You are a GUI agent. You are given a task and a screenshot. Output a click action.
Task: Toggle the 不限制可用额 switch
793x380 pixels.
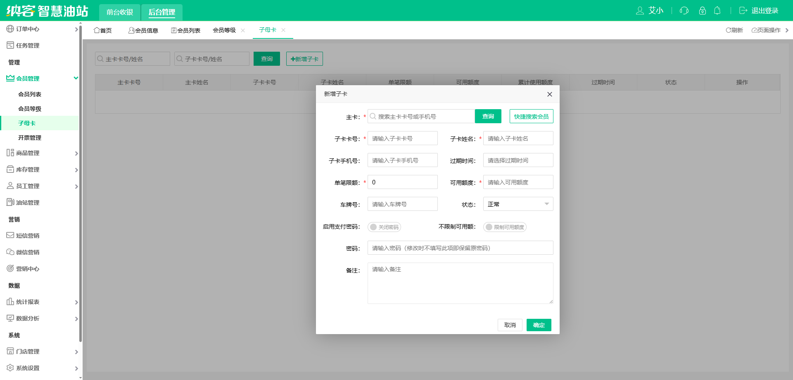(505, 227)
